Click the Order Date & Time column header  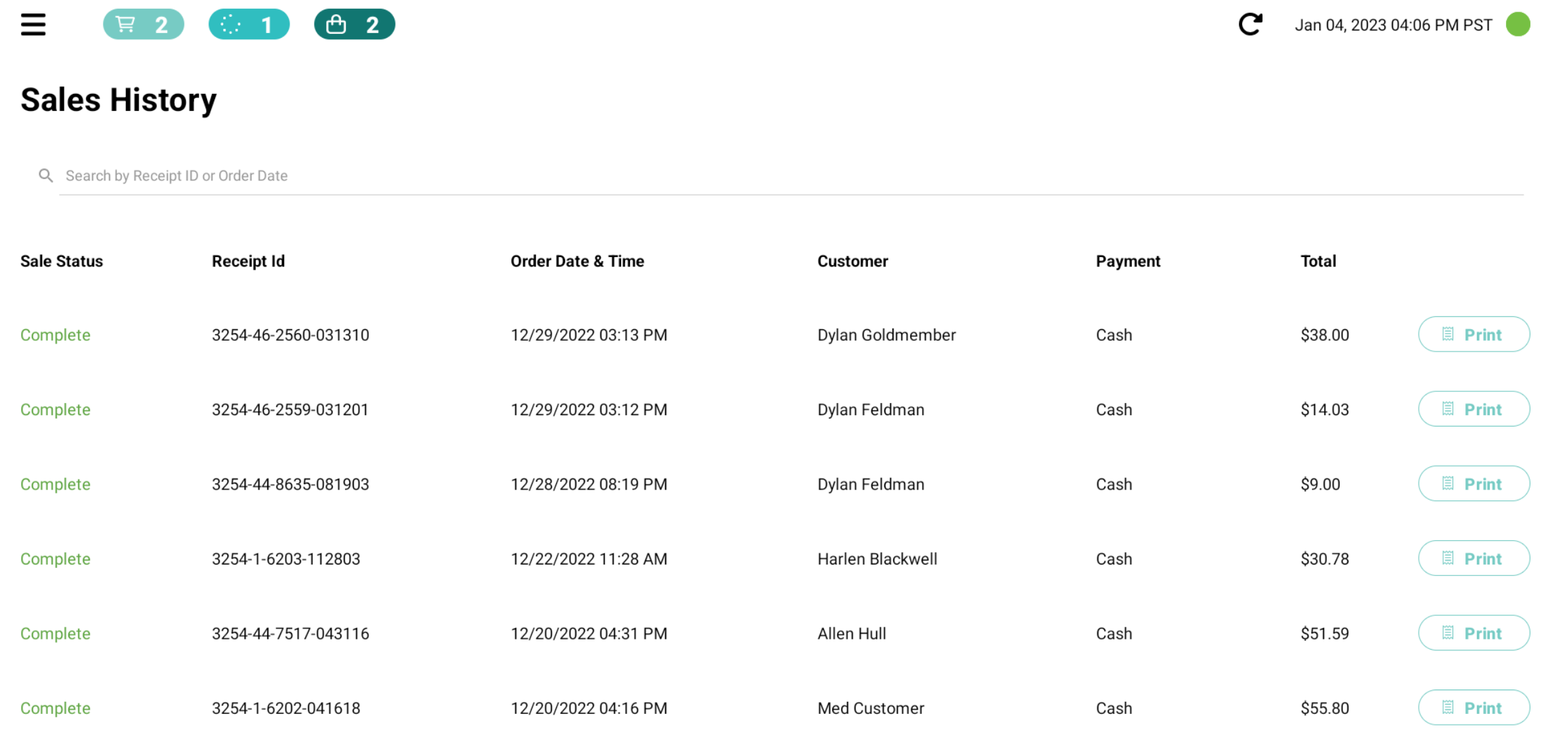point(577,261)
